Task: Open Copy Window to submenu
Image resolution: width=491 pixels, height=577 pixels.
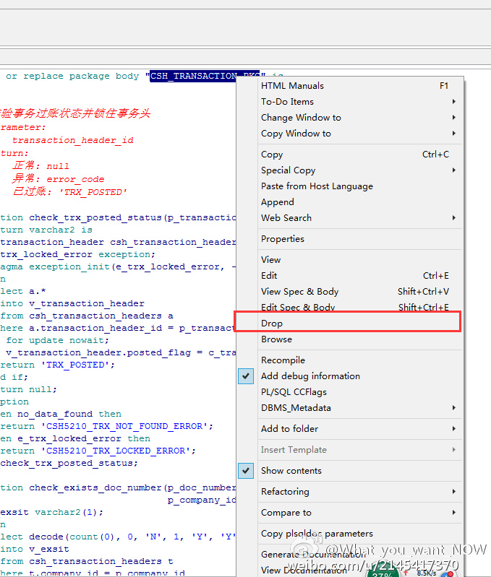Action: pyautogui.click(x=349, y=133)
